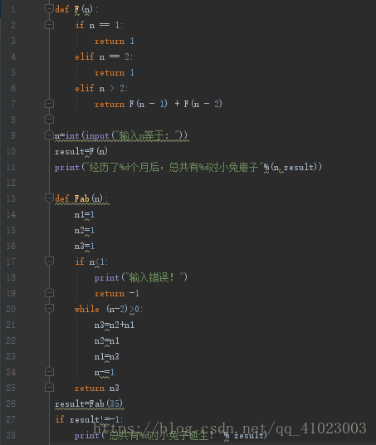Click line number 14 in gutter

[x=11, y=214]
